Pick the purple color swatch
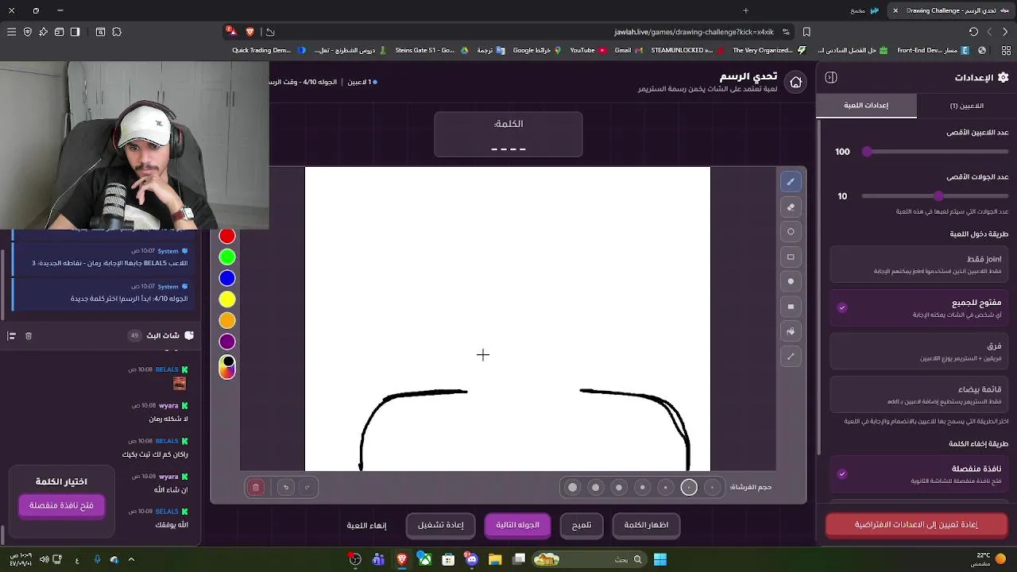The height and width of the screenshot is (572, 1017). (227, 342)
